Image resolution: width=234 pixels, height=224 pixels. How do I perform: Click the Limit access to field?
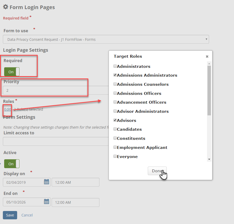click(52, 141)
